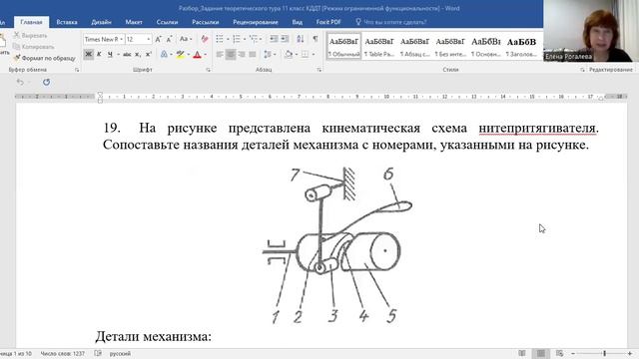Open shading color dropdown arrow
Viewport: 639px width, 359px height.
297,54
